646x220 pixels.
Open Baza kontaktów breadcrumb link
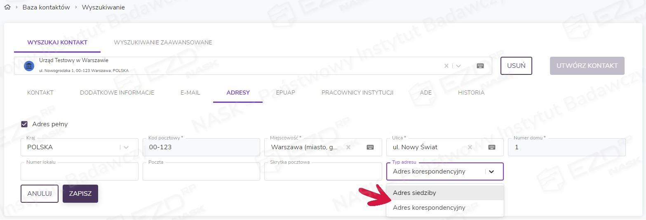pyautogui.click(x=46, y=7)
